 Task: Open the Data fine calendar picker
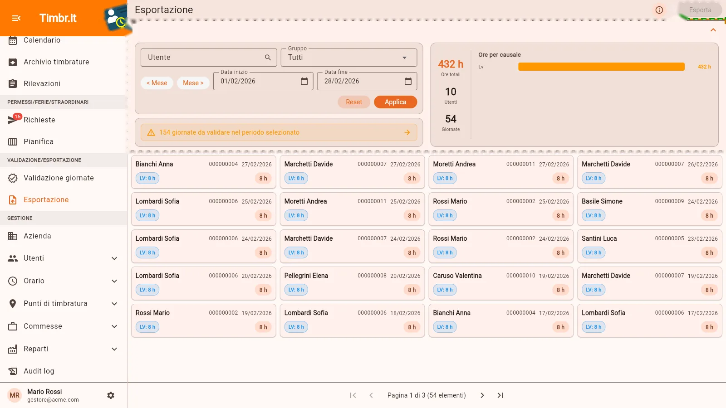tap(408, 81)
